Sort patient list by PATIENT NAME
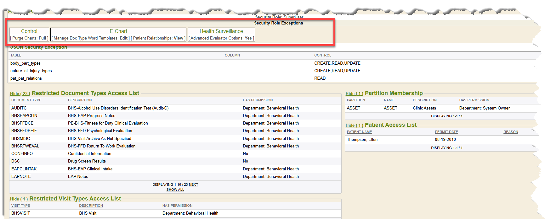 [x=359, y=132]
